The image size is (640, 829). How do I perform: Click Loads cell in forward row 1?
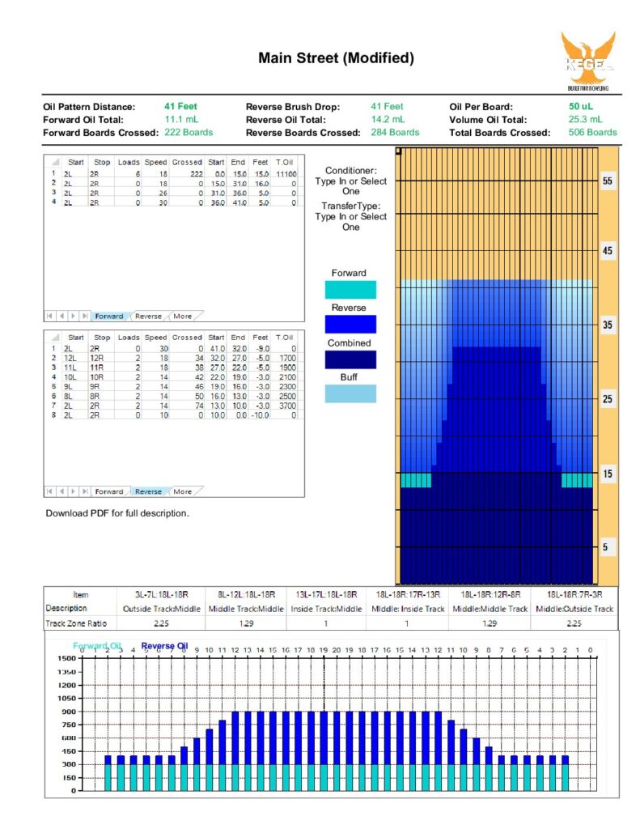coord(129,173)
